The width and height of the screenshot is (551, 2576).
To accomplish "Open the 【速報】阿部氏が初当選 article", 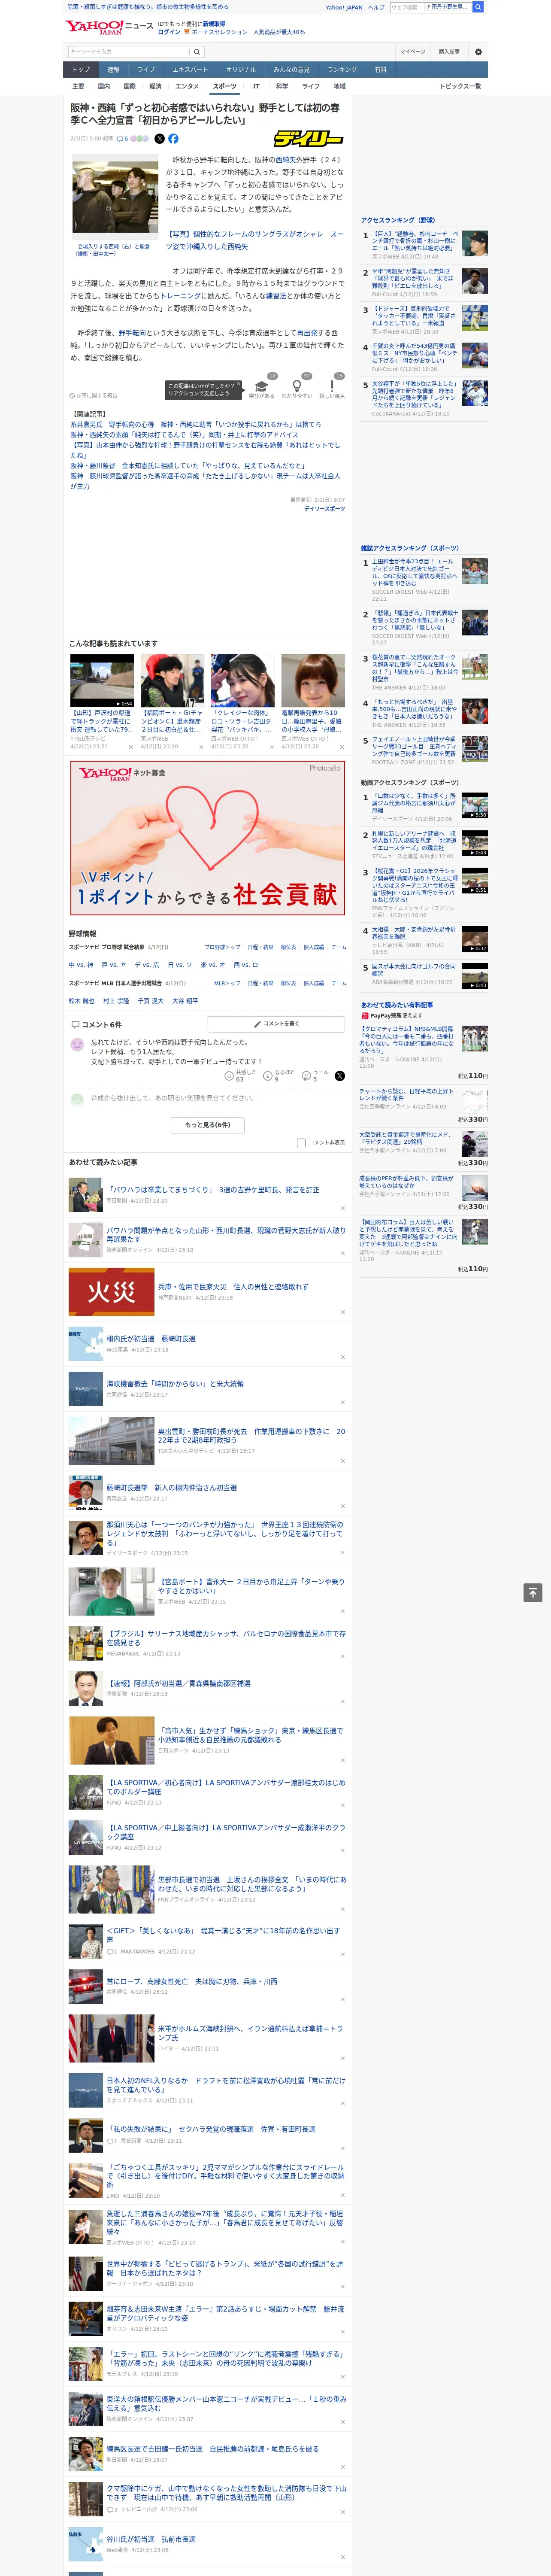I will point(179,1683).
